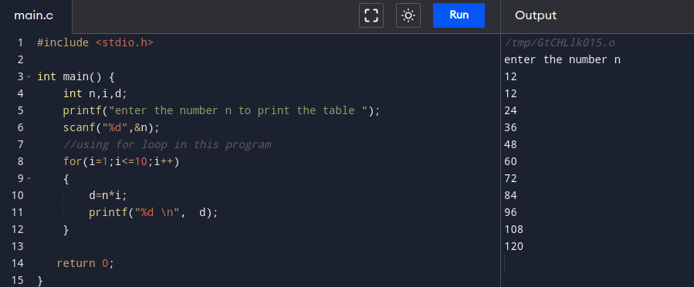Click the #include <stdio.h> line
Screen dimensions: 694x287
click(x=95, y=43)
